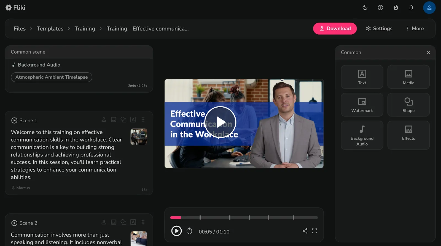Choose Background Audio tile in Common panel
The width and height of the screenshot is (441, 246).
coord(362,135)
